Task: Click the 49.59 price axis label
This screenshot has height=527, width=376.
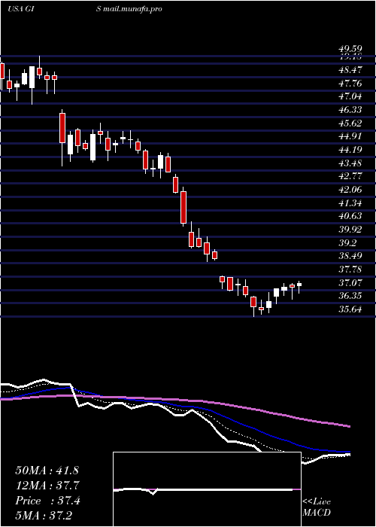Action: pyautogui.click(x=350, y=50)
